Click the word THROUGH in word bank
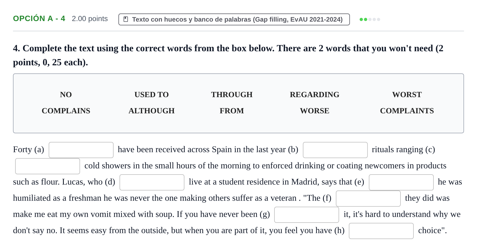The height and width of the screenshot is (252, 477). 232,94
